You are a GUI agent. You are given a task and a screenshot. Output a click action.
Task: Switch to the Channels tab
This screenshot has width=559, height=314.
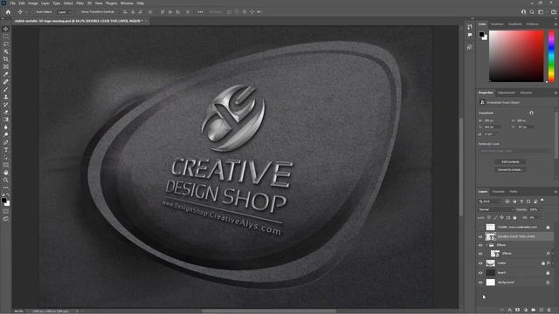(499, 192)
